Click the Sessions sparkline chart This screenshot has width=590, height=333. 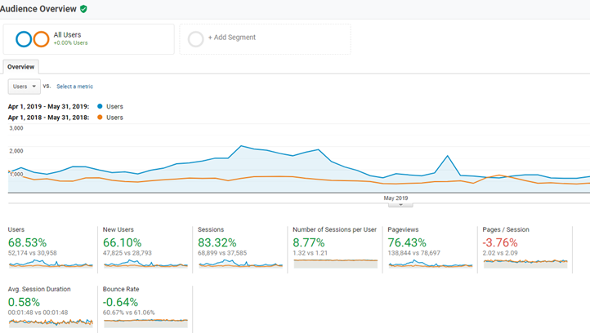pos(239,264)
